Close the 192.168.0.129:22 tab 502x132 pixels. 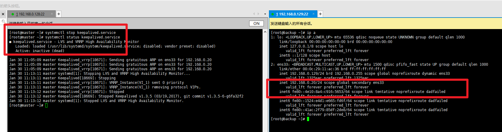(314, 14)
